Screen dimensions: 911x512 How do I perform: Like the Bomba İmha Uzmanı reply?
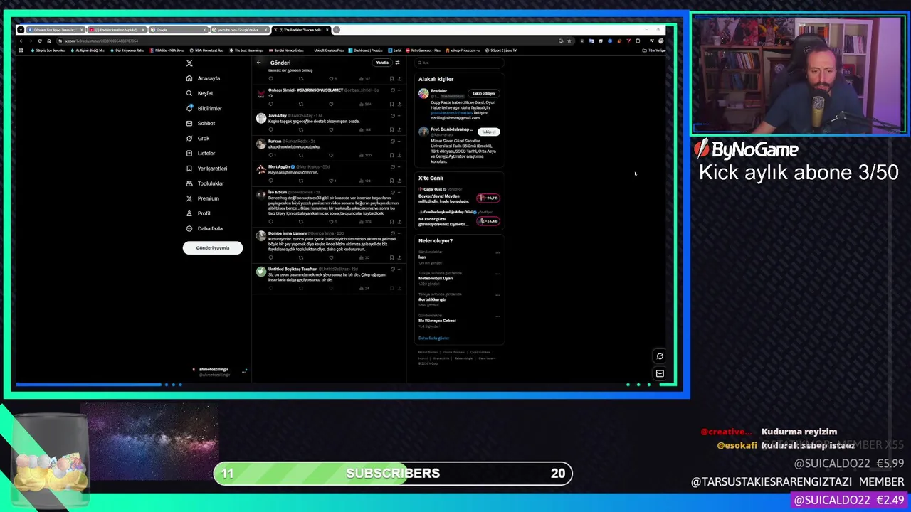coord(331,257)
